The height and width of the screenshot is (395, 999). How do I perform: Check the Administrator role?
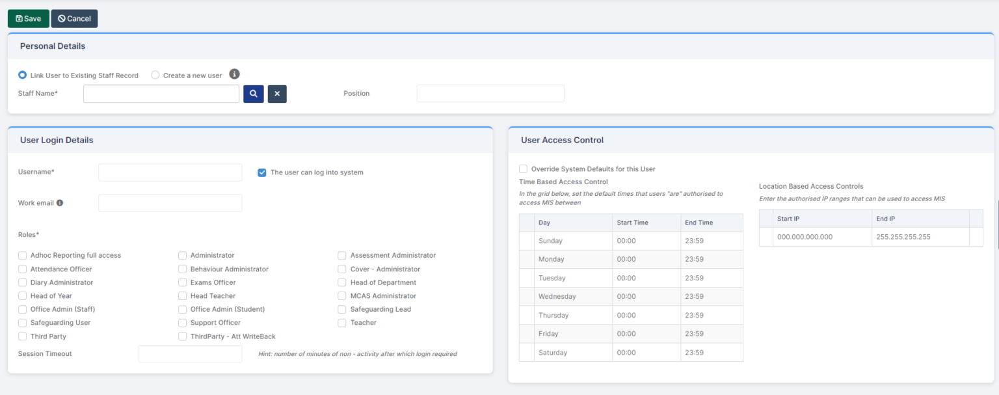tap(182, 255)
